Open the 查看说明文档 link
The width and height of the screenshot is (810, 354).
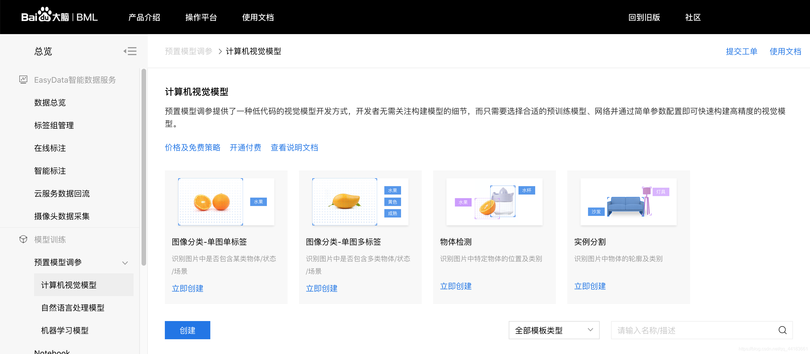pyautogui.click(x=294, y=147)
